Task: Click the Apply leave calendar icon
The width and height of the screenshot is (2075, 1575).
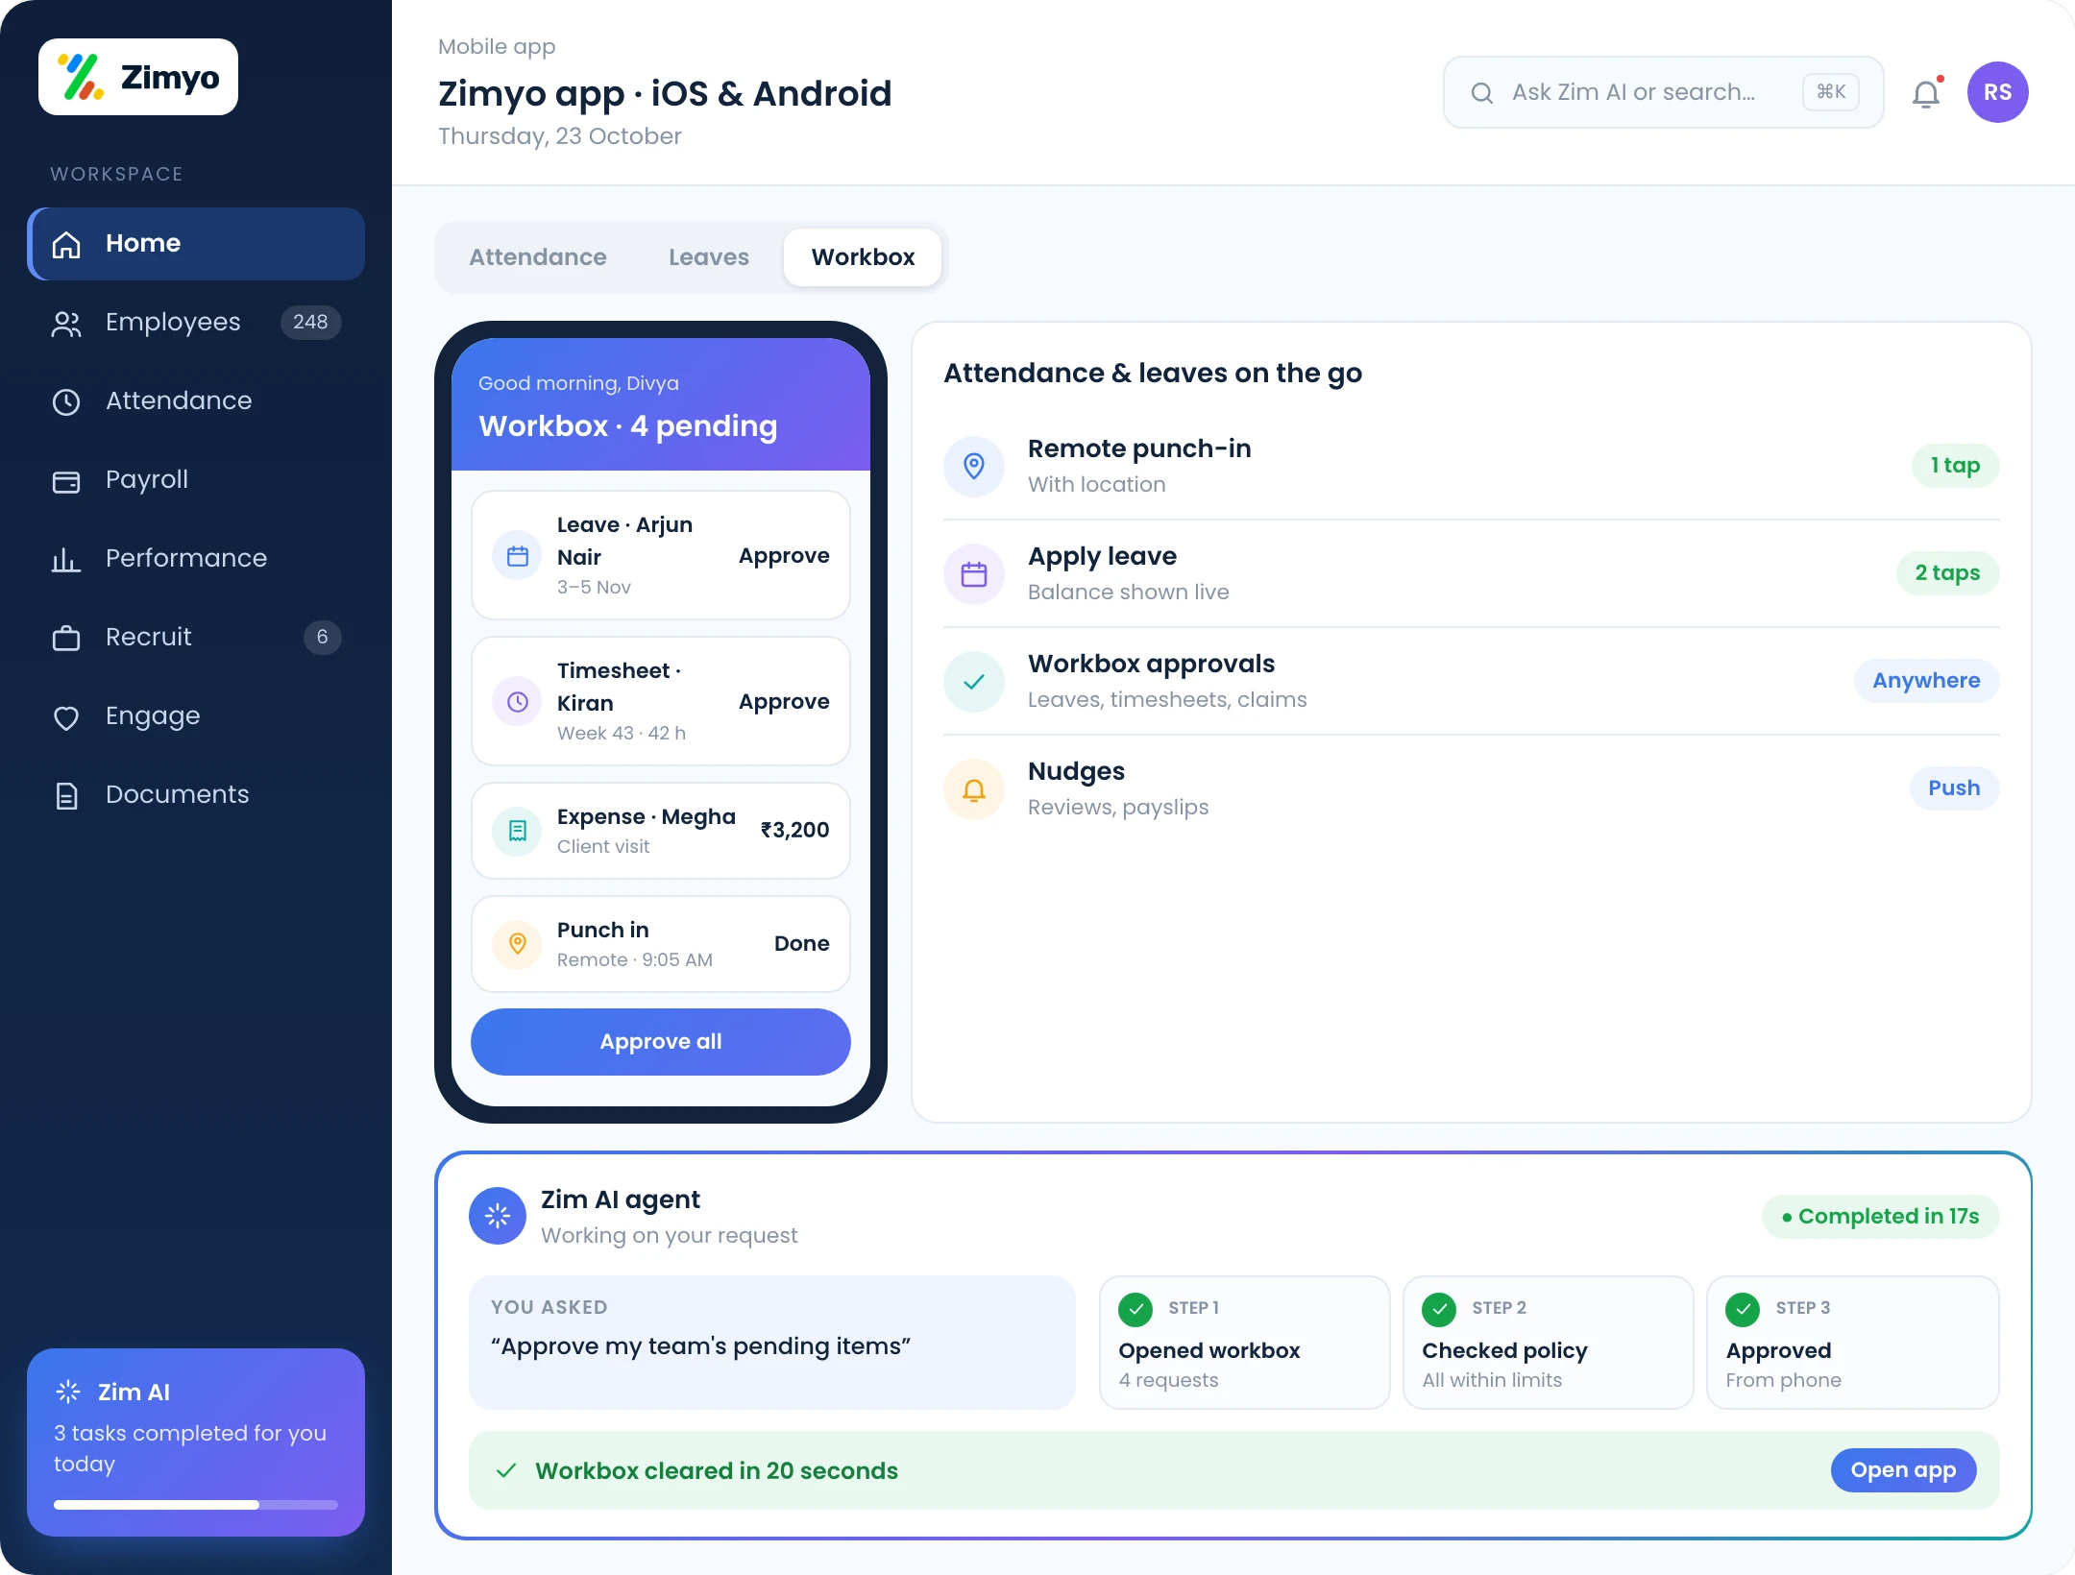Action: [974, 574]
